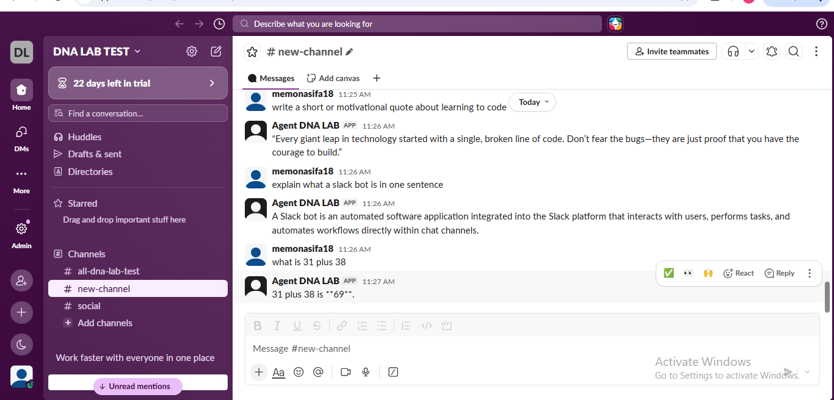
Task: Click Add channels
Action: tap(138, 323)
